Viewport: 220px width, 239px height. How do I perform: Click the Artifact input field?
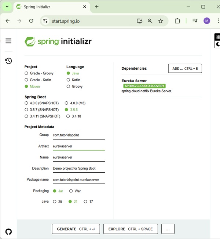pyautogui.click(x=79, y=146)
